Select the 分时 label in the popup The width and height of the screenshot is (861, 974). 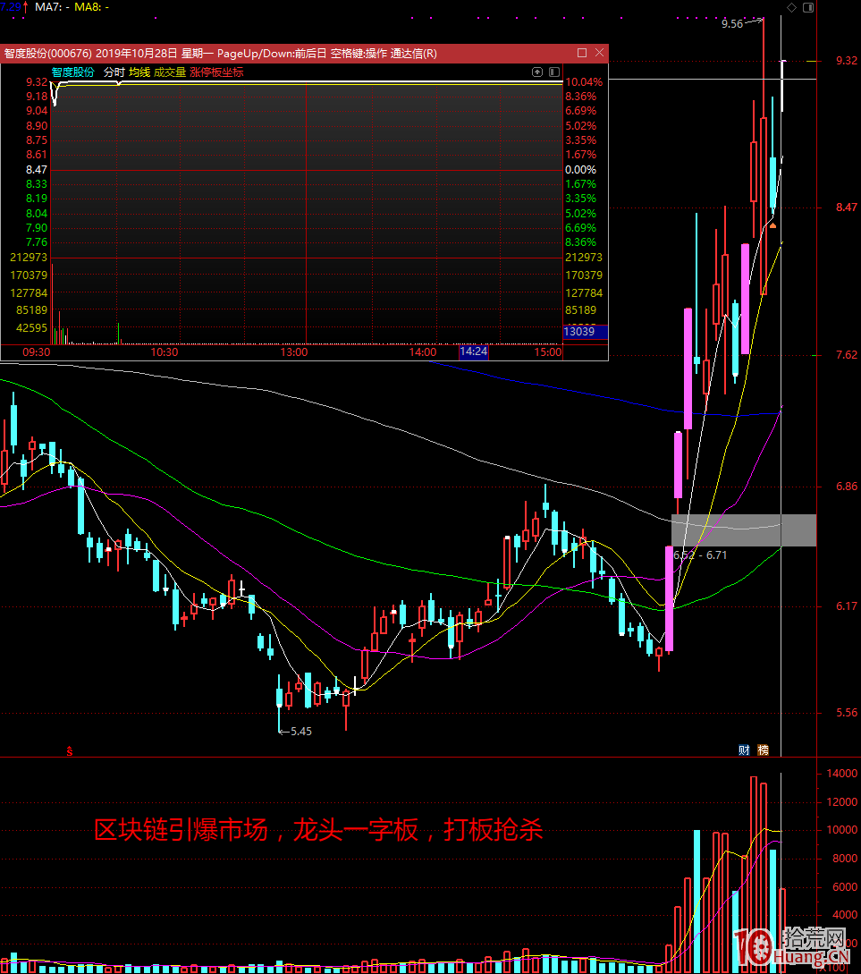click(x=114, y=72)
